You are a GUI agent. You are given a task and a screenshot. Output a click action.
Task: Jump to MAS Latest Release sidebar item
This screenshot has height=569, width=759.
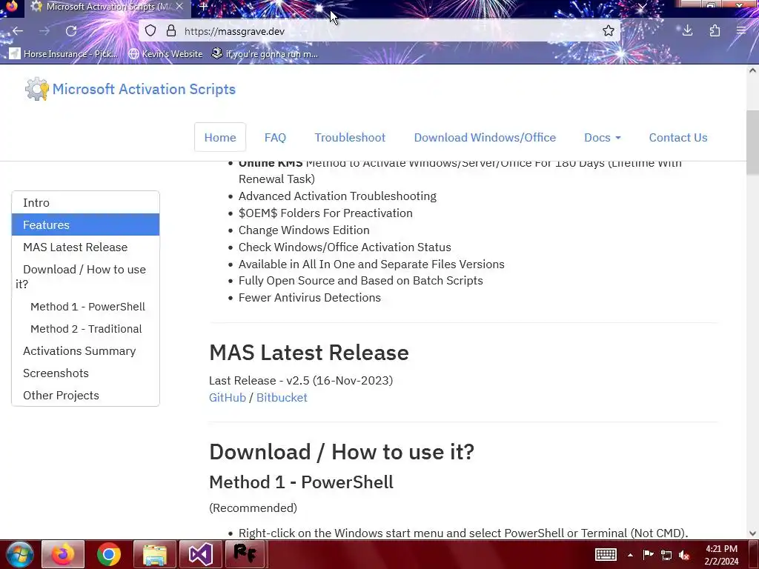86,247
